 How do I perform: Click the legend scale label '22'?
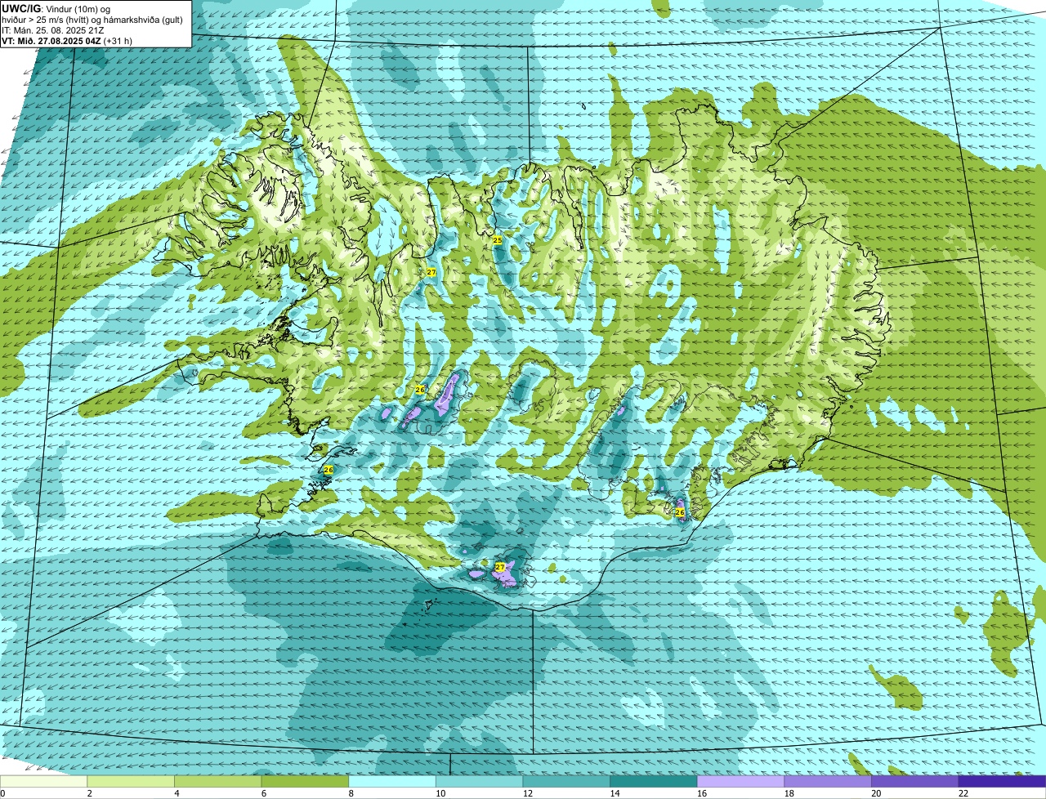pos(963,793)
